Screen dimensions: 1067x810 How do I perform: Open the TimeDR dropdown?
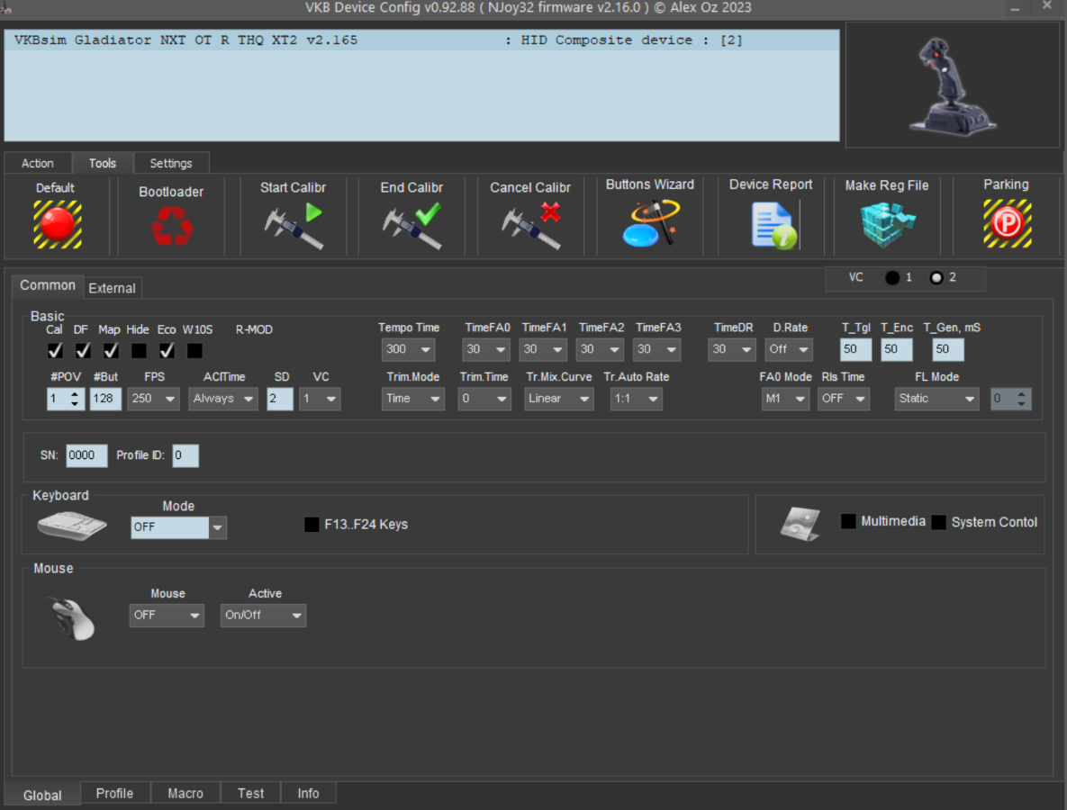point(732,349)
